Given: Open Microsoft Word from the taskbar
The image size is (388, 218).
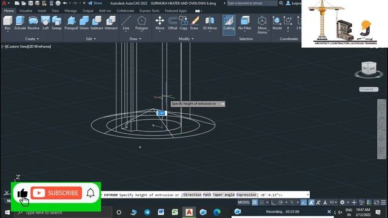Looking at the screenshot, I should [161, 212].
